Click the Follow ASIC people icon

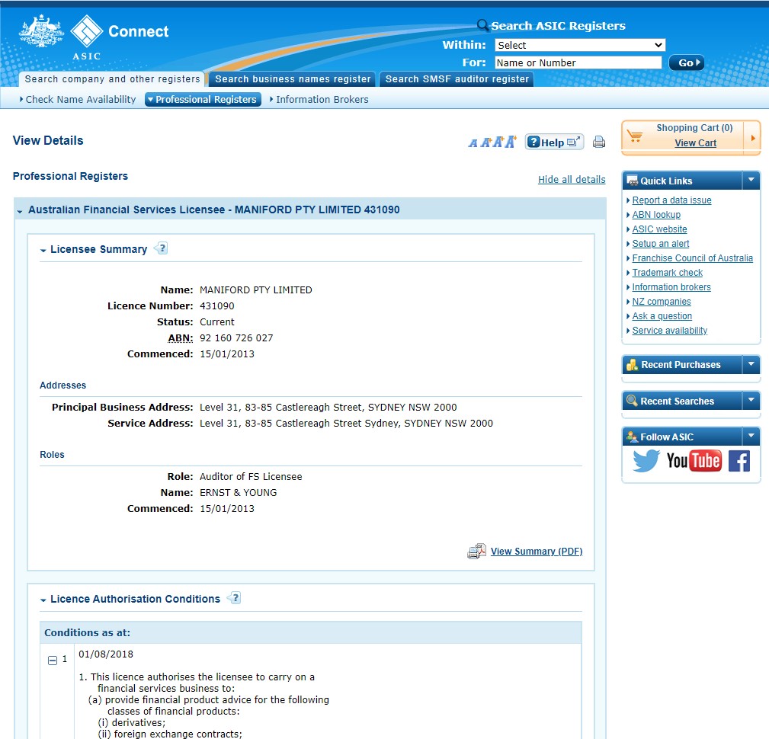pyautogui.click(x=632, y=437)
